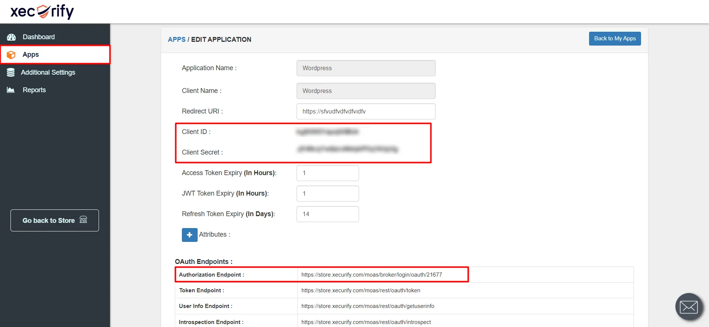The width and height of the screenshot is (709, 327).
Task: Click the Authorization Endpoint URL
Action: [x=372, y=275]
